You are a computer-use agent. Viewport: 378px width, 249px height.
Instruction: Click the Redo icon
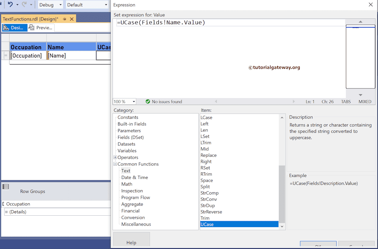click(x=24, y=4)
